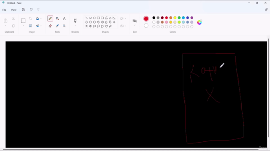Select the Eraser tool
This screenshot has height=151, width=270.
50,26
